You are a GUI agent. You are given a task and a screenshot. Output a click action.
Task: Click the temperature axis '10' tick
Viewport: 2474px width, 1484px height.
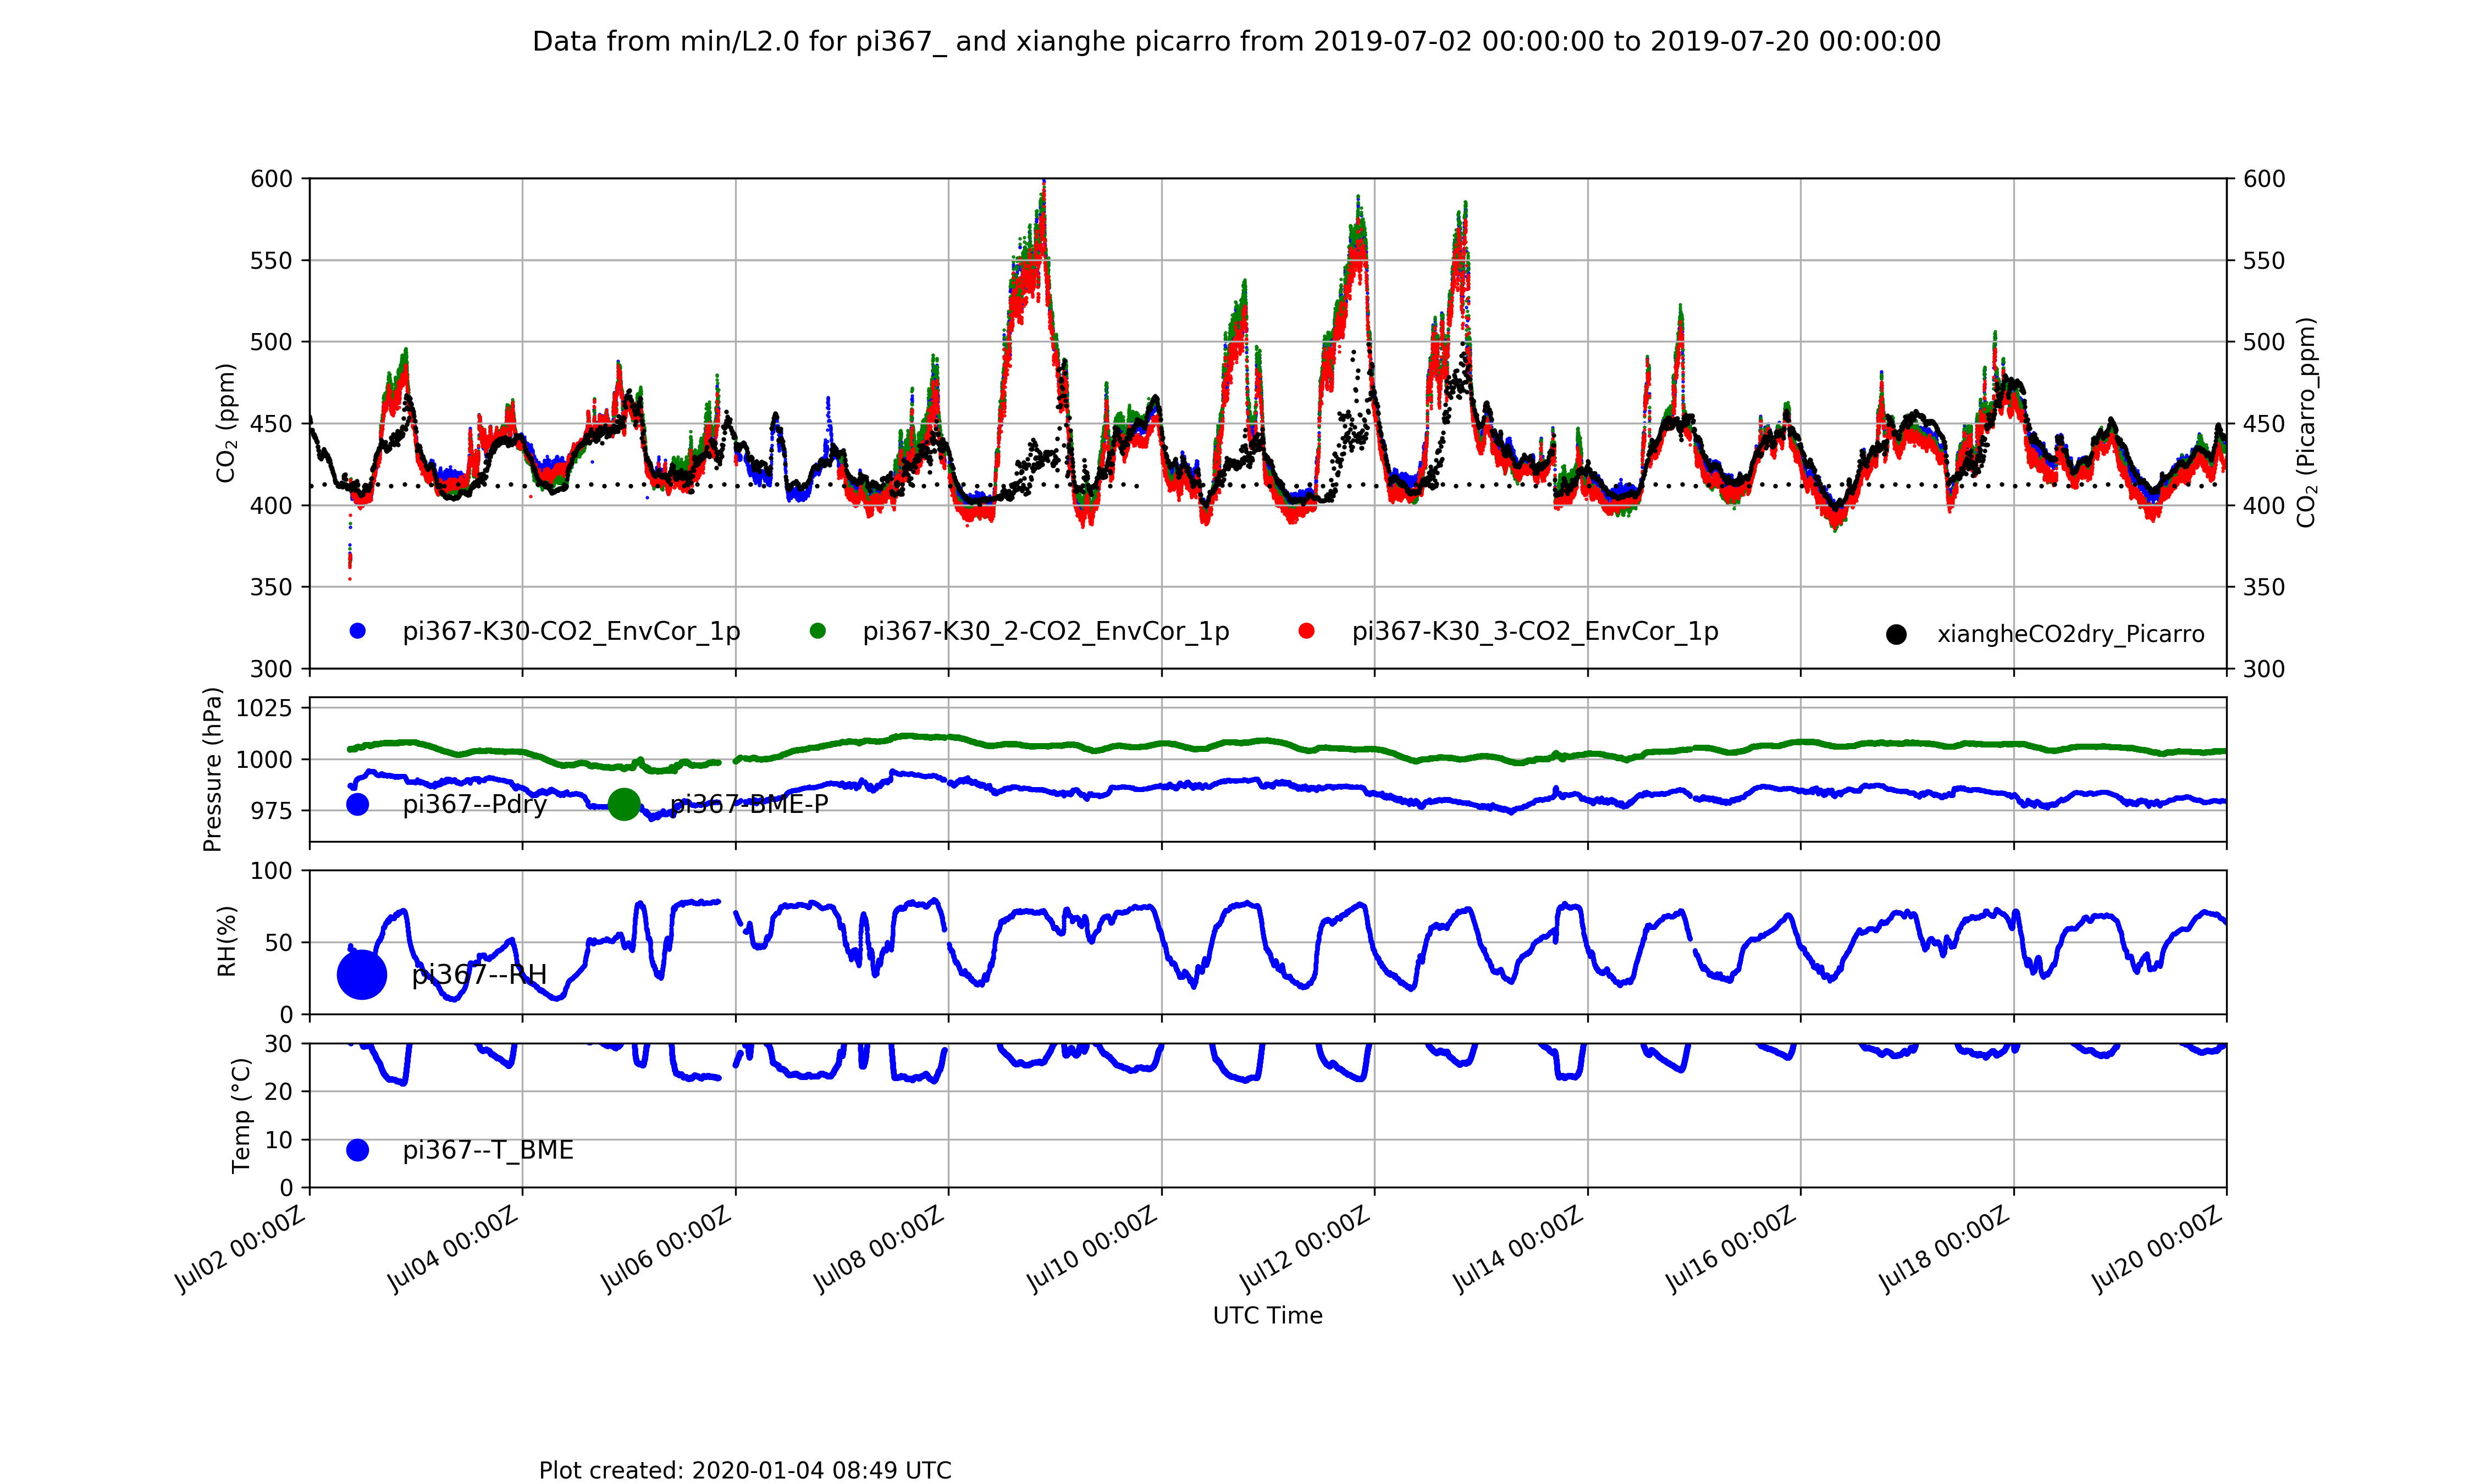coord(279,1140)
